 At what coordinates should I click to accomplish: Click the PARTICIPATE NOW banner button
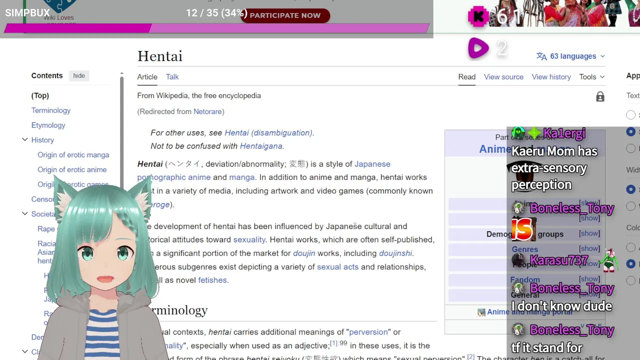[x=285, y=15]
